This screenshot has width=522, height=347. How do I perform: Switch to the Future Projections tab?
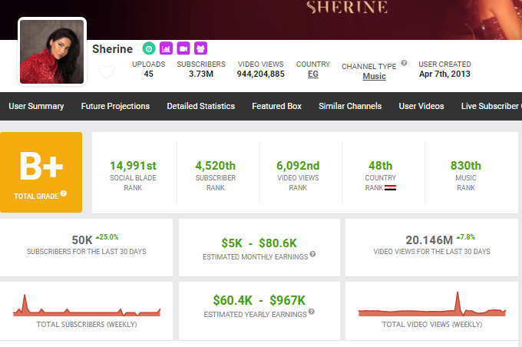pos(115,106)
